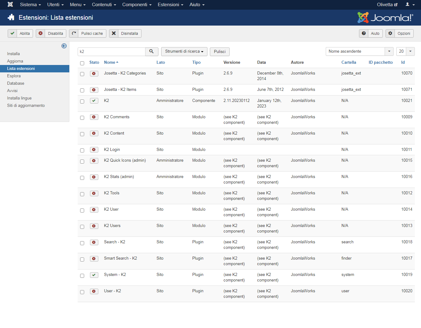Open the Componenti menu
Screen dimensions: 421x328
(x=137, y=5)
